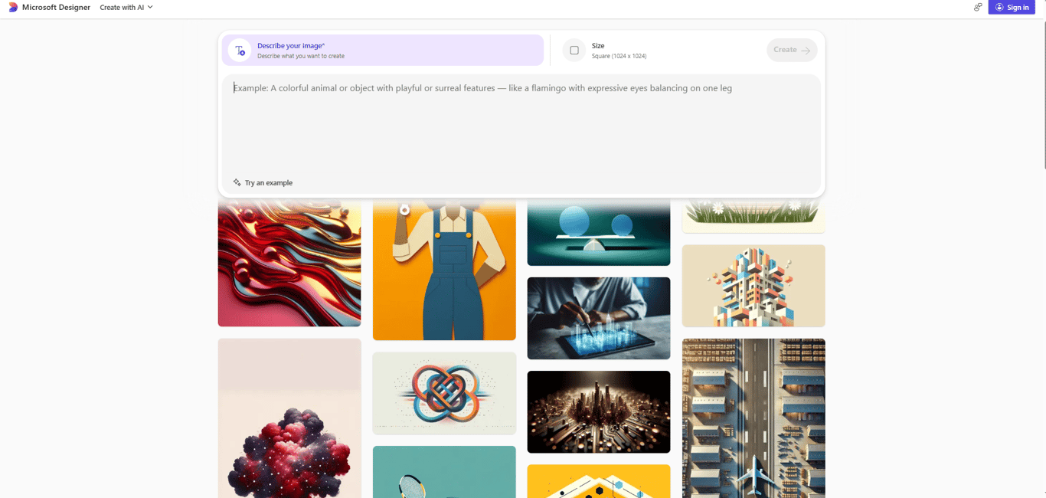Click the Sign in button
This screenshot has height=498, width=1046.
click(1012, 8)
